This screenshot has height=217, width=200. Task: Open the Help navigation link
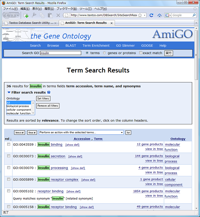click(x=163, y=46)
